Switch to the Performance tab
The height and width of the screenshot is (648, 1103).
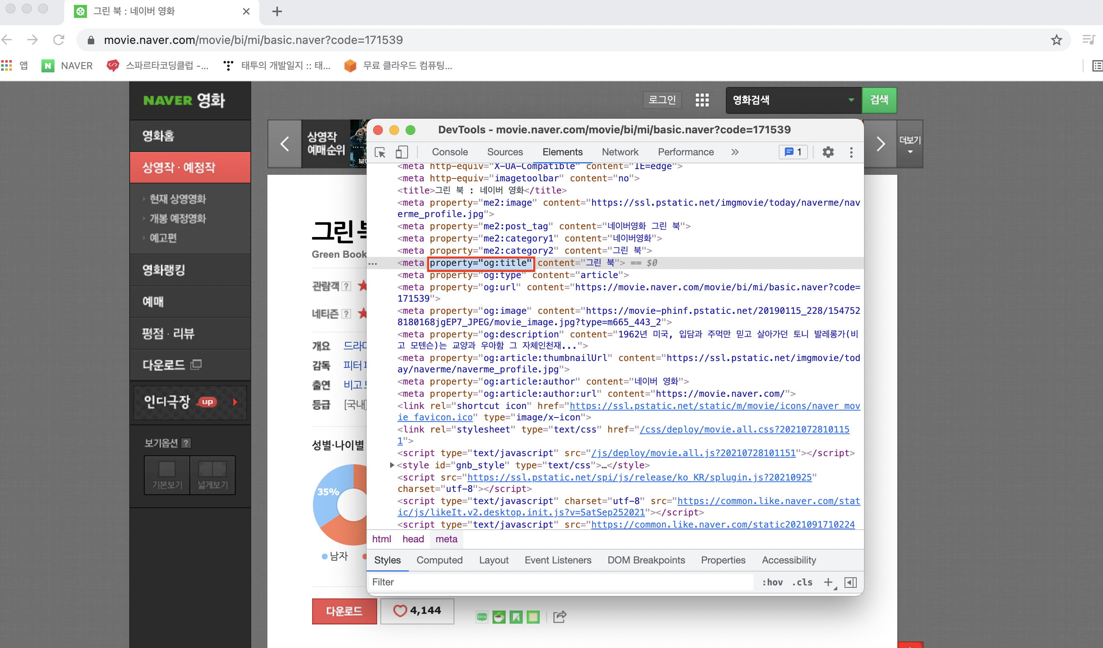click(x=686, y=152)
